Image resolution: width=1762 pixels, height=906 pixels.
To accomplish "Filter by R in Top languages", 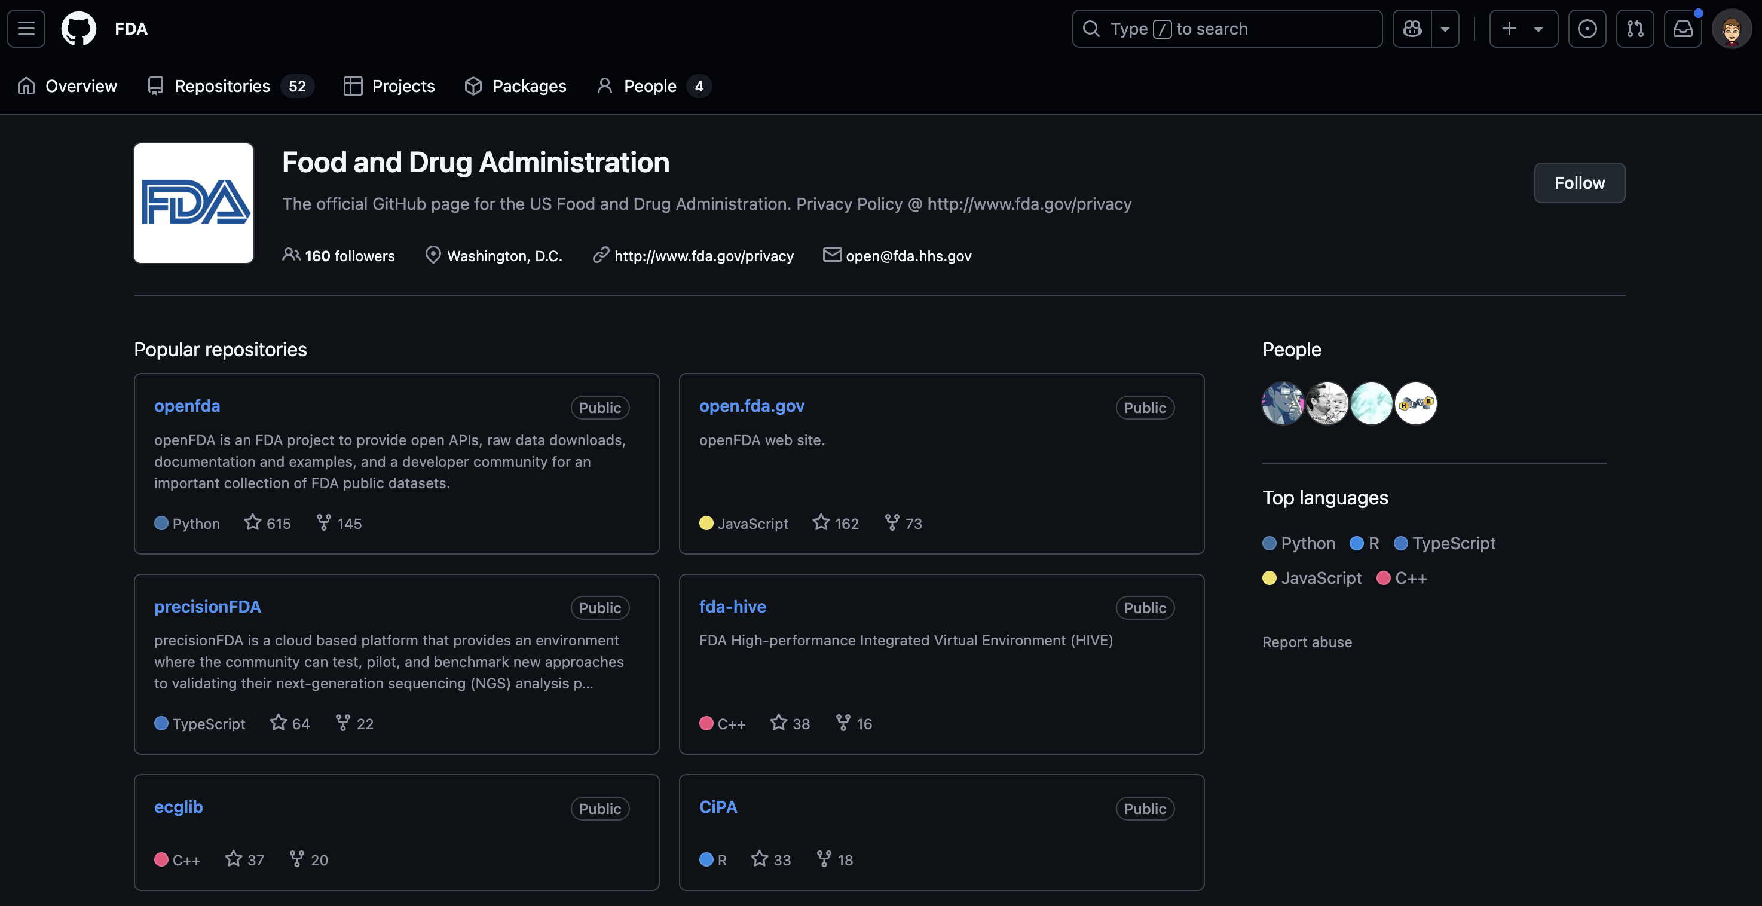I will (1365, 544).
